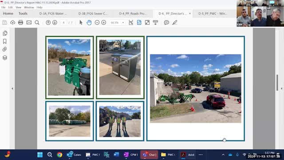Screen dimensions: 284x160
Task: Open the Teams Chat taskbar button
Action: point(149,155)
